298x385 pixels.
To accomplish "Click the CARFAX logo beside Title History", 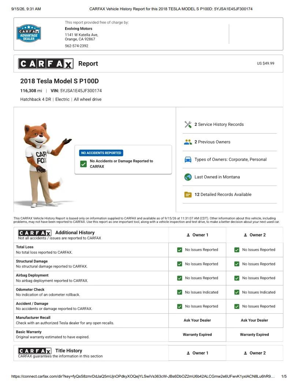I will (x=35, y=351).
